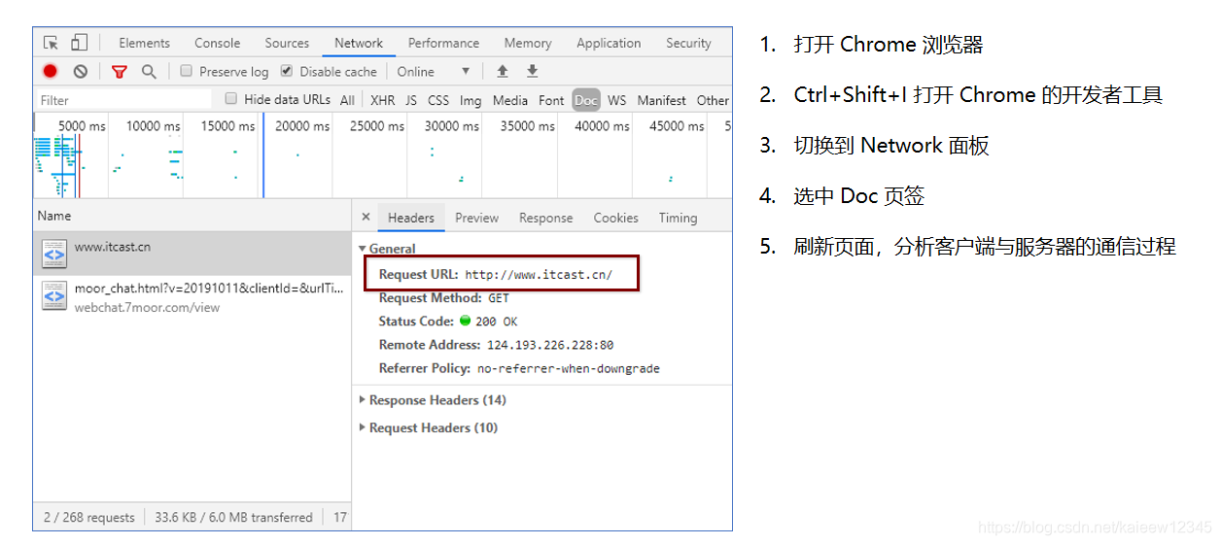Select the Network panel tab

point(359,43)
